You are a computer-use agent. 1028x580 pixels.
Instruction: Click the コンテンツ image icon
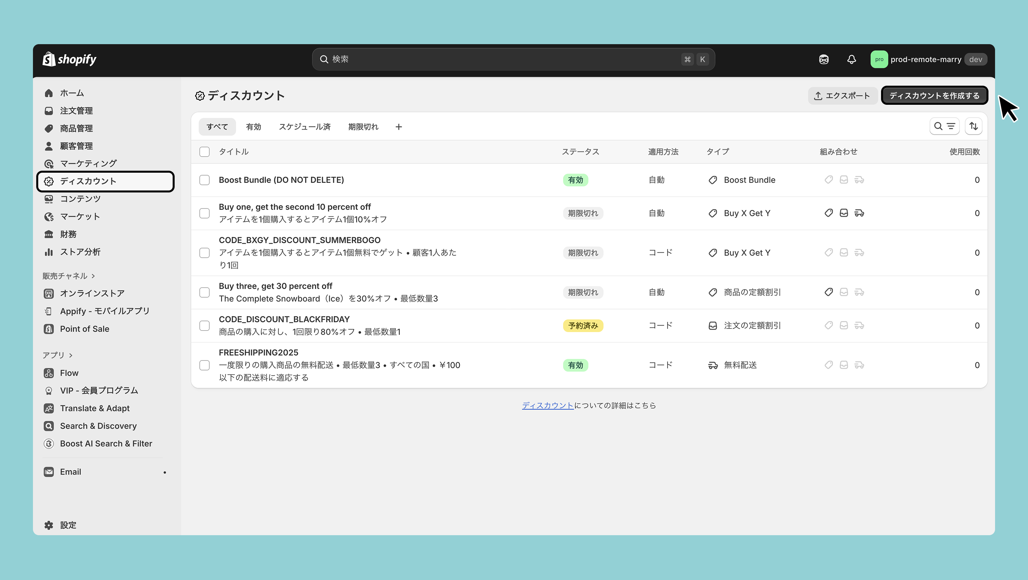click(49, 199)
